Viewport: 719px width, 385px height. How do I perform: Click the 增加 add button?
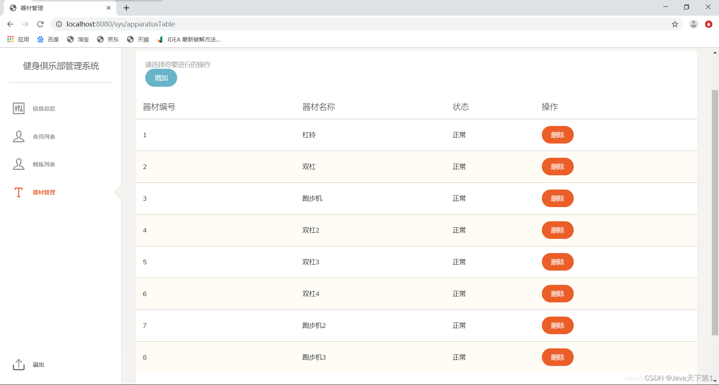coord(161,78)
